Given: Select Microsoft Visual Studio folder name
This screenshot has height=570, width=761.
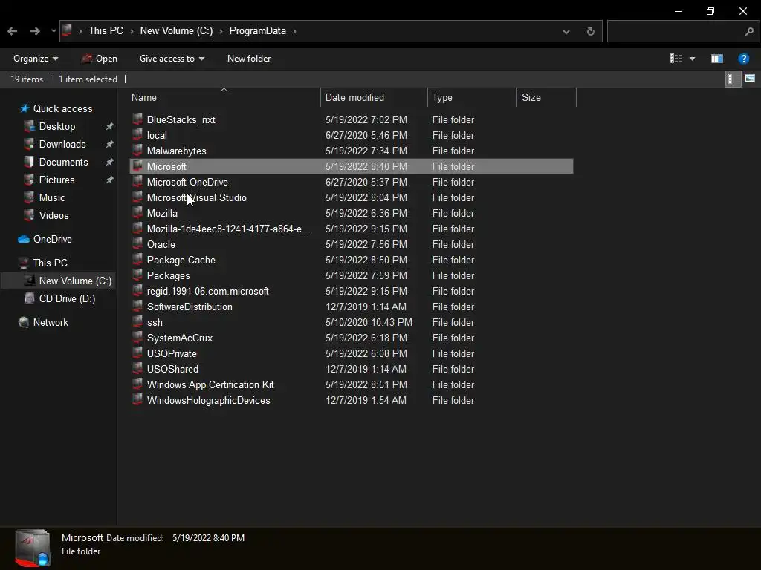Looking at the screenshot, I should tap(196, 197).
